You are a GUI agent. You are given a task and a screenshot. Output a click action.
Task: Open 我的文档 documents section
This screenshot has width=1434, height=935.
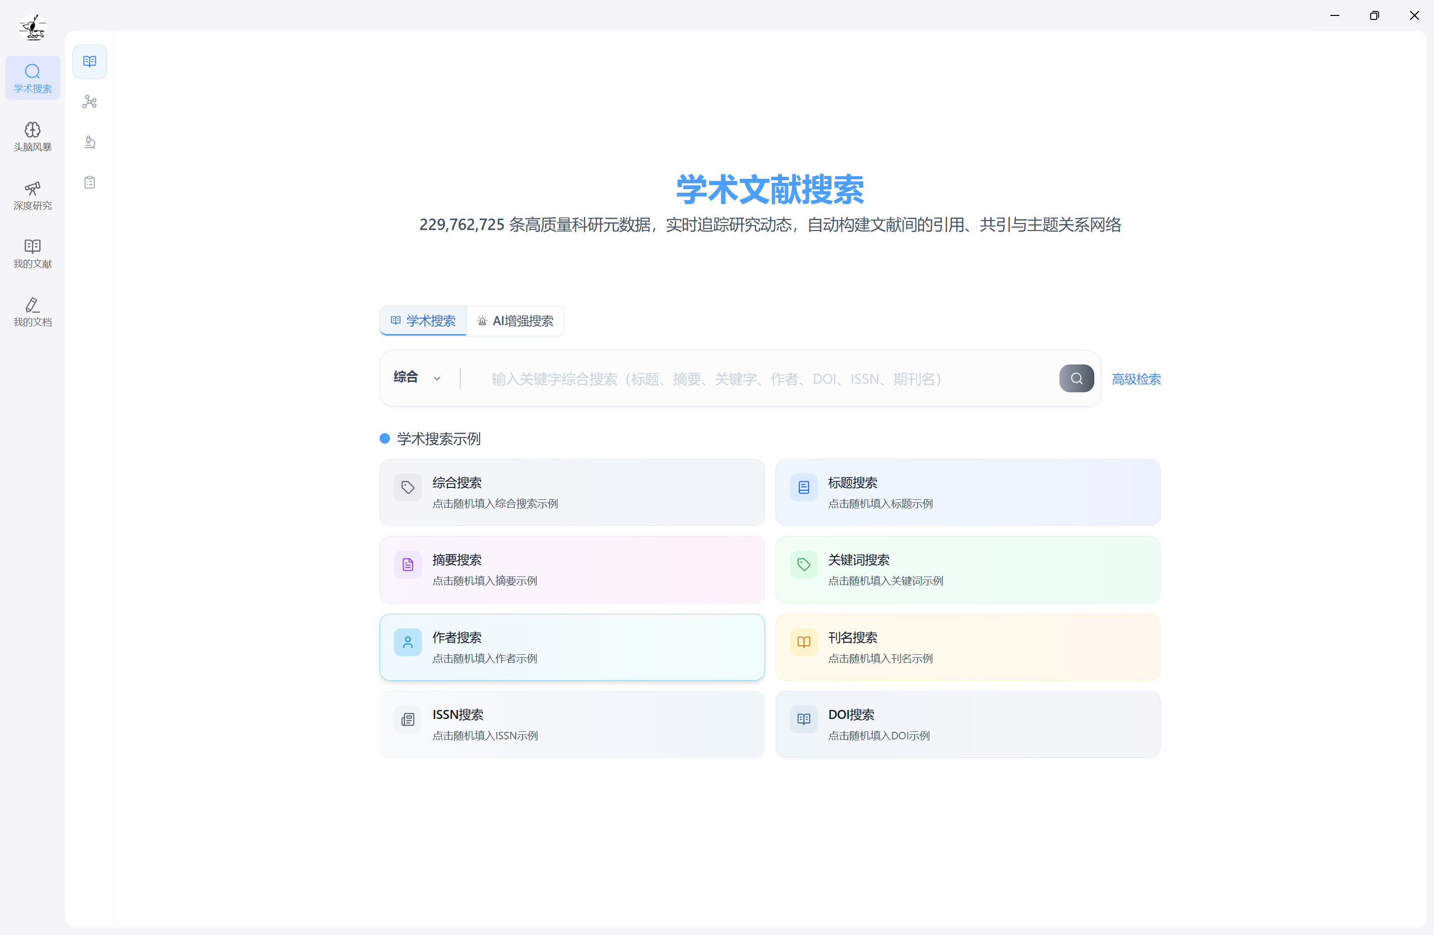(x=32, y=312)
